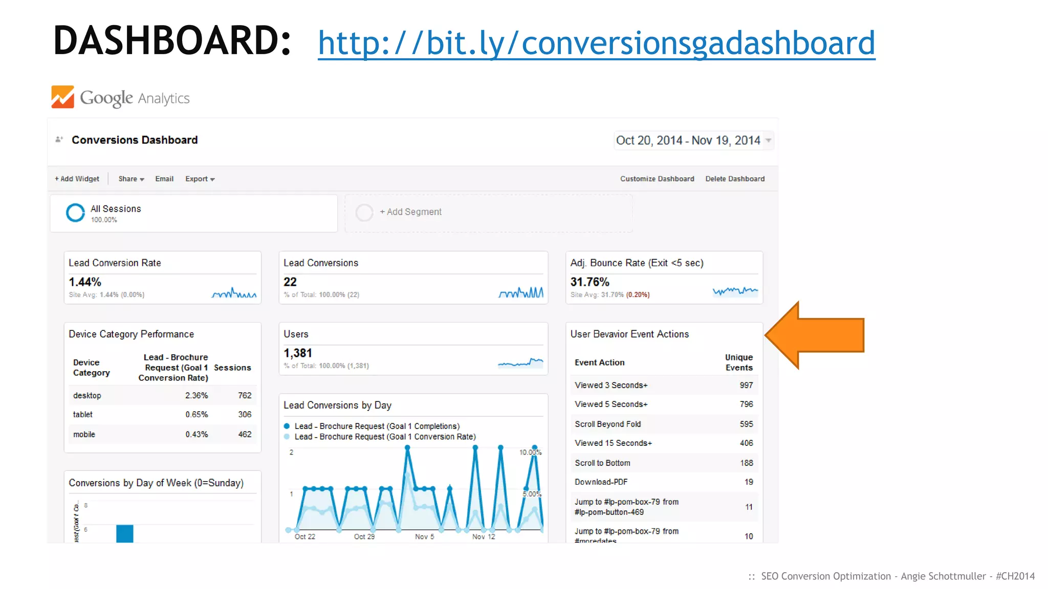Viewport: 1048px width, 589px height.
Task: Select the mobile device row
Action: [x=162, y=434]
